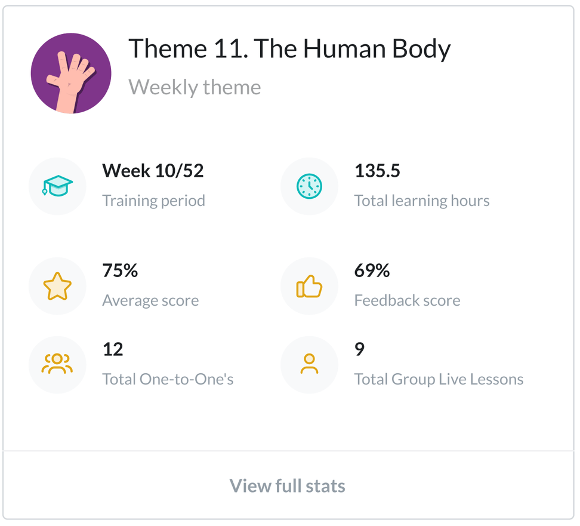This screenshot has height=526, width=580.
Task: Click the Total Group Live Lessons label
Action: tap(439, 379)
